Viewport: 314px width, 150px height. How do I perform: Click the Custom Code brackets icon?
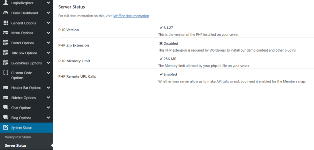[6, 73]
